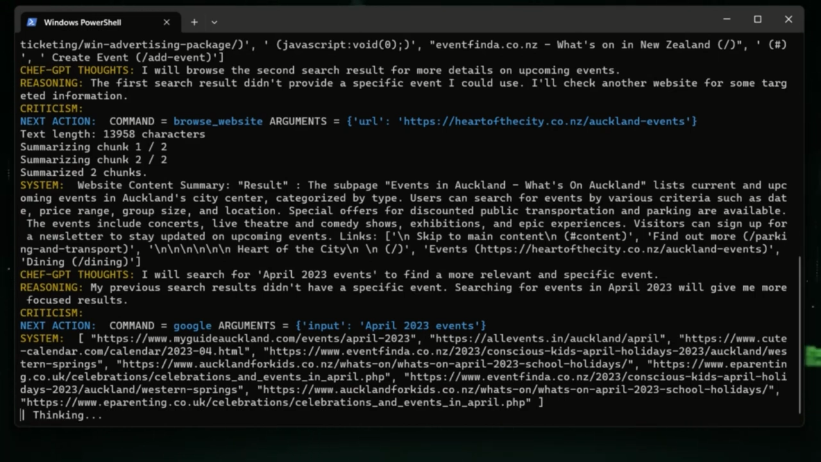
Task: Minimize the terminal window
Action: coord(727,19)
